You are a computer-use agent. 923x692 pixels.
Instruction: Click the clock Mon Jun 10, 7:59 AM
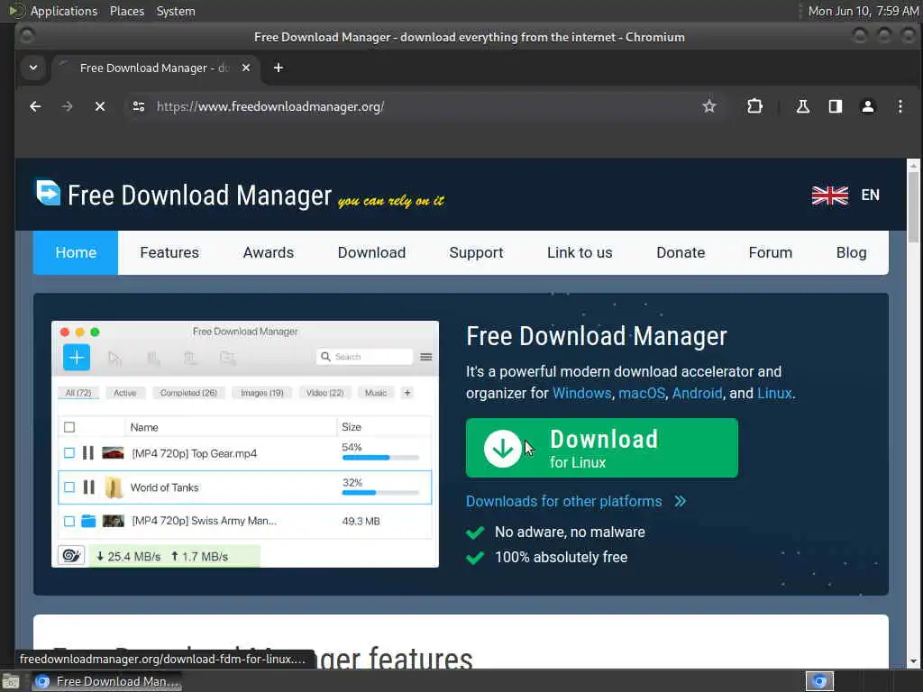tap(863, 11)
